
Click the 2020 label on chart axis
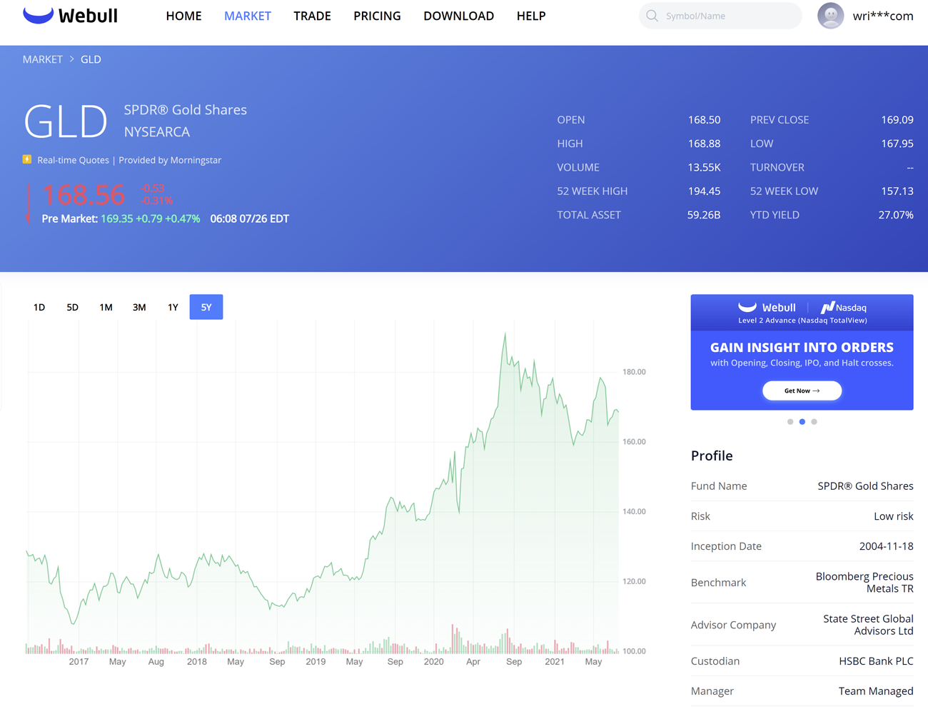(433, 662)
